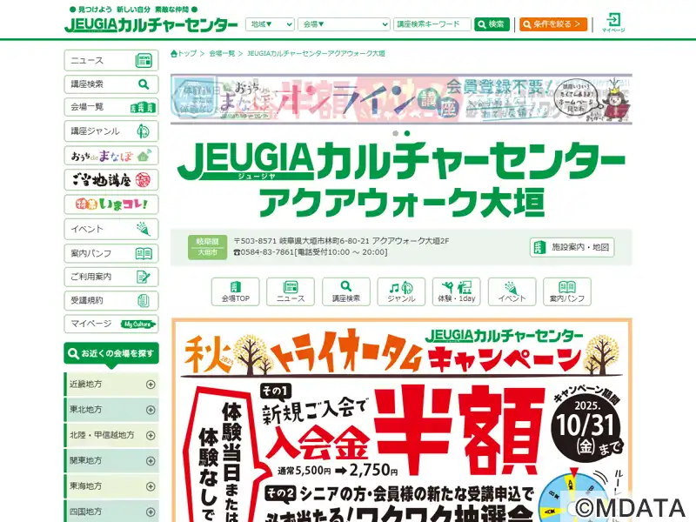
Task: Click the 岐阜県 大垣市 area tag
Action: pyautogui.click(x=207, y=247)
